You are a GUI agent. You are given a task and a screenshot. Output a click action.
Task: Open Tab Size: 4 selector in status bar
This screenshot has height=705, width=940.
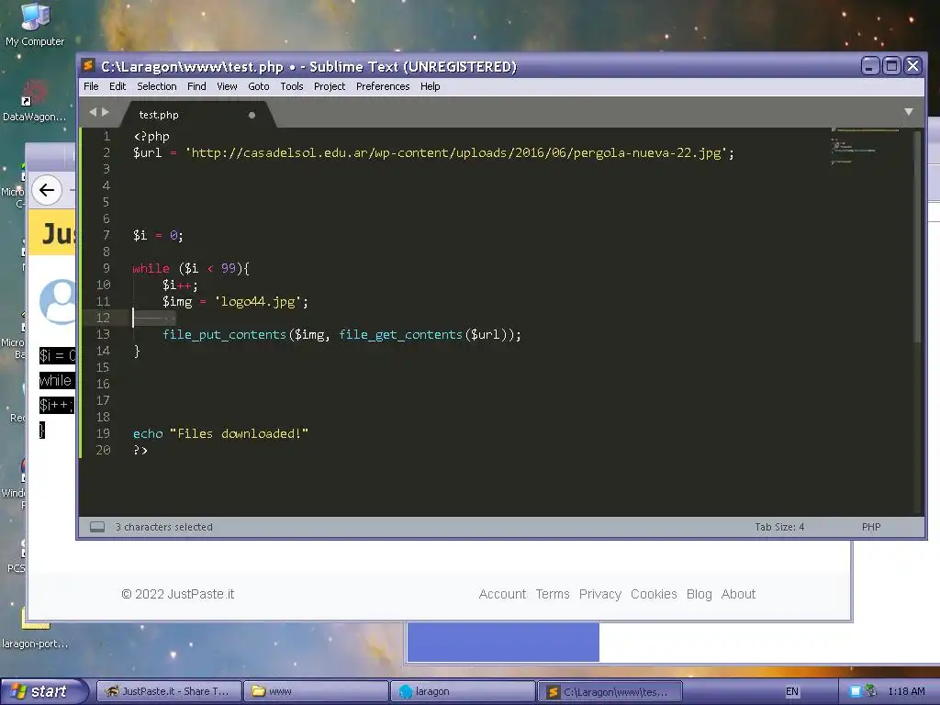click(779, 527)
